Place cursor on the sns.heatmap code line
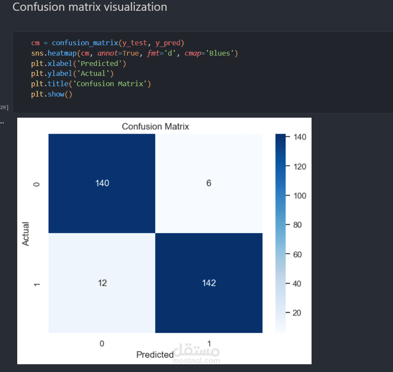The image size is (393, 372). [x=134, y=53]
